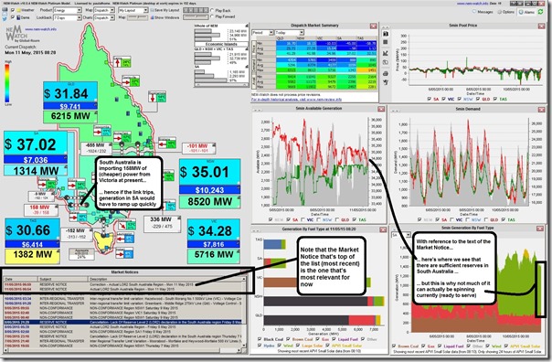Click the table grid view icon in chart sidebar
552x362 pixels.
coord(386,42)
